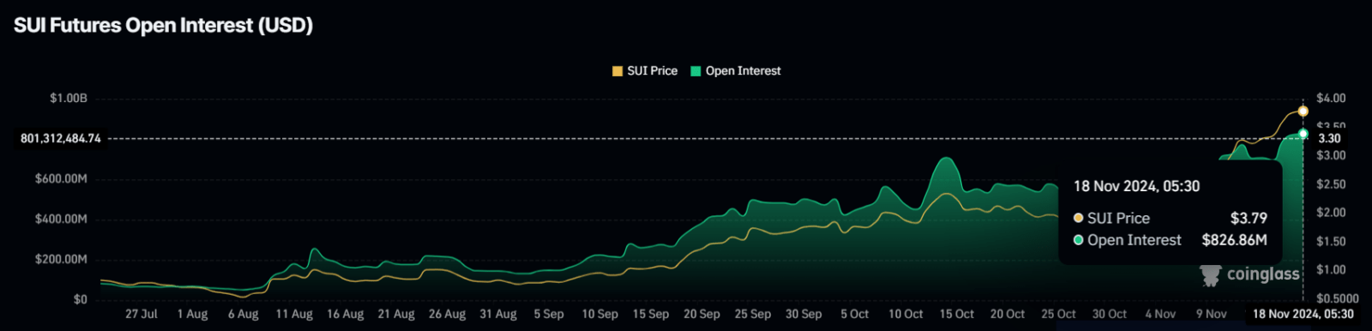Click the green Open Interest legend swatch
Screen dimensions: 1372x331
(696, 71)
